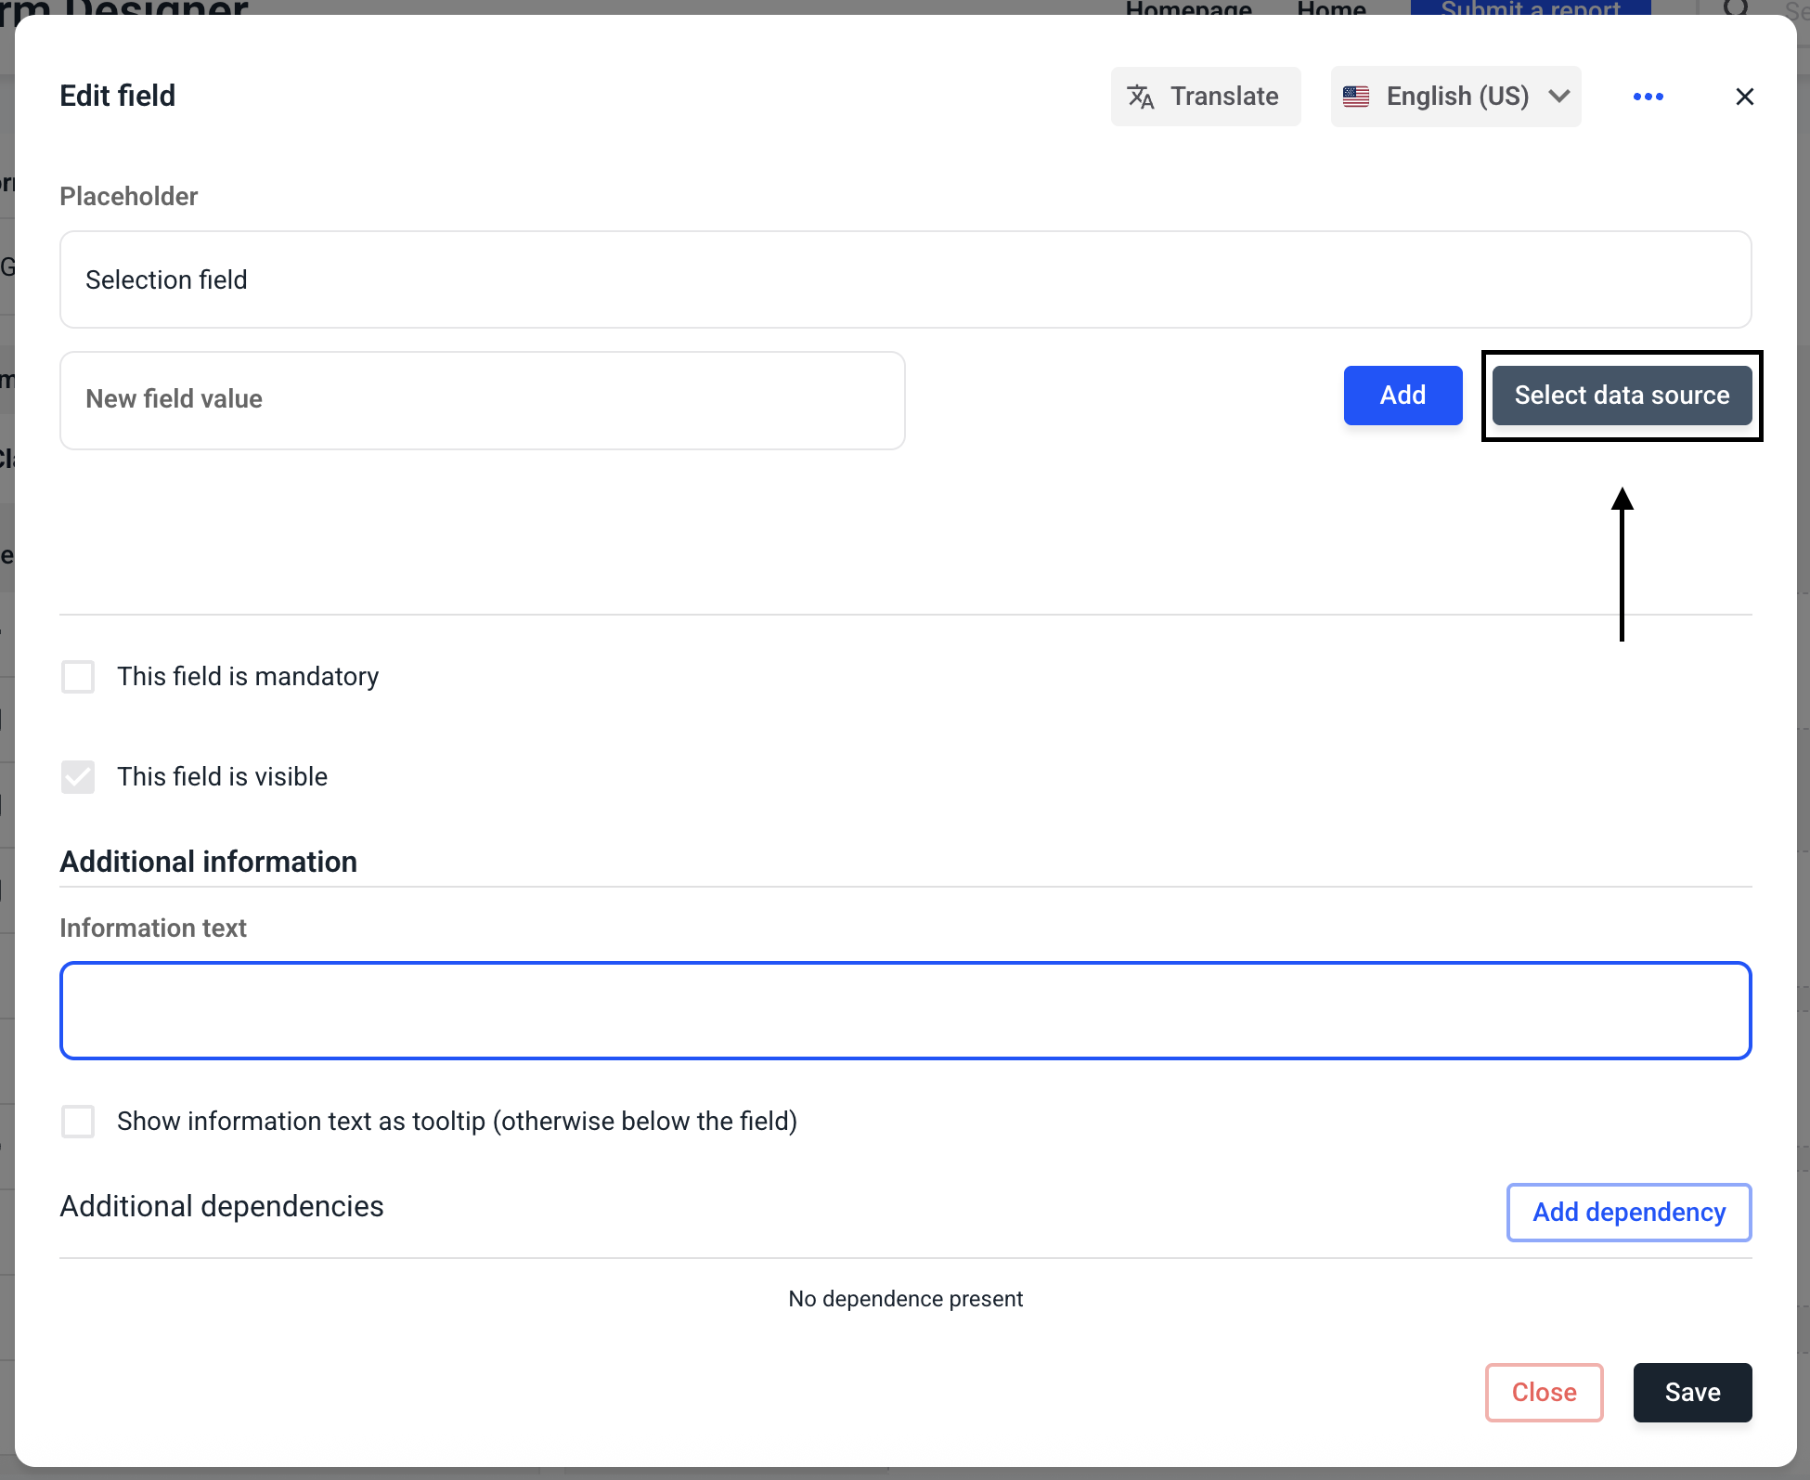This screenshot has height=1480, width=1810.
Task: Check 'Show information text as tooltip' option
Action: [78, 1122]
